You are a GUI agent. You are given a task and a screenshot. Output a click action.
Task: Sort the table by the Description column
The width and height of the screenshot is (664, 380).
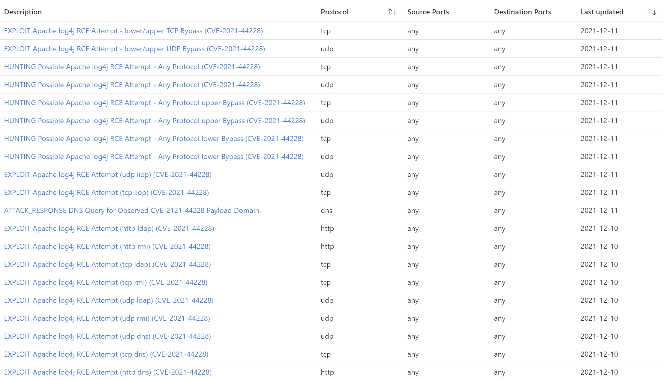click(23, 12)
